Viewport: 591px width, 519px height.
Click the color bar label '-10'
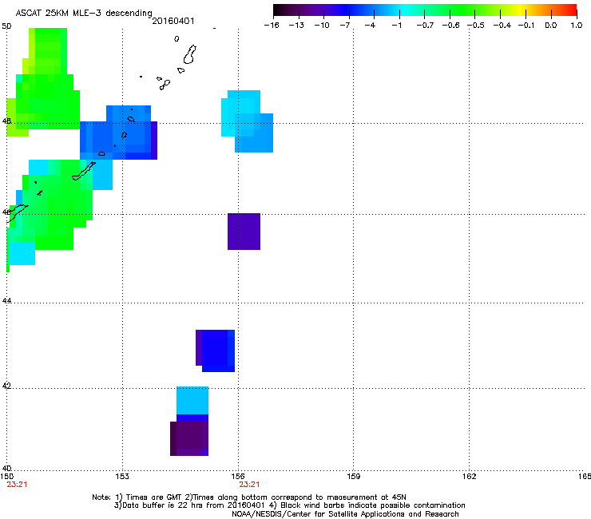tap(322, 26)
